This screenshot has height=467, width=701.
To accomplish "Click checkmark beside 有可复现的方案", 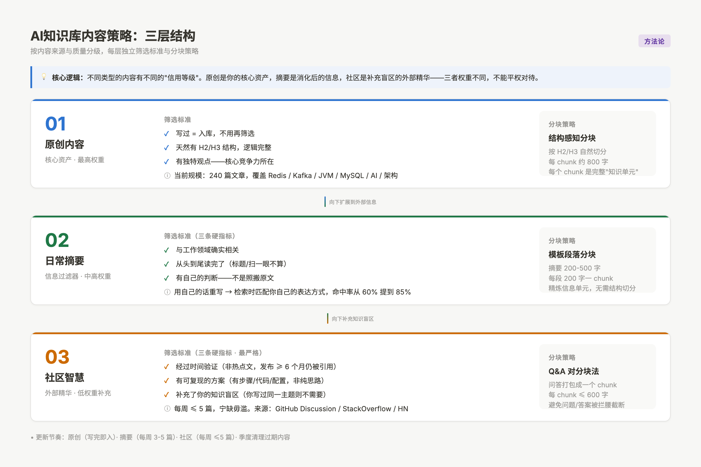I will click(x=166, y=381).
